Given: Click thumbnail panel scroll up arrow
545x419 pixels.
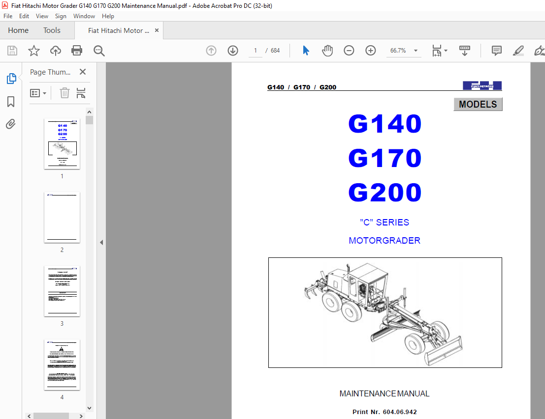Looking at the screenshot, I should 89,112.
